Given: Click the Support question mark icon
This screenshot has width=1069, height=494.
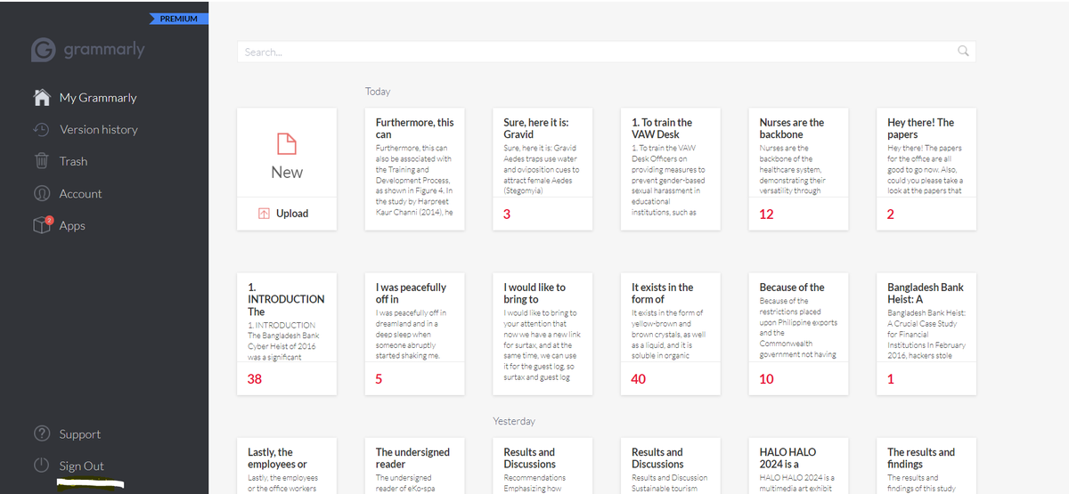Looking at the screenshot, I should (41, 433).
